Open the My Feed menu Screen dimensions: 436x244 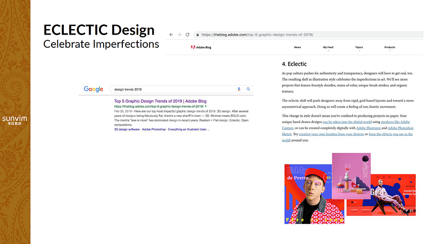coord(328,47)
